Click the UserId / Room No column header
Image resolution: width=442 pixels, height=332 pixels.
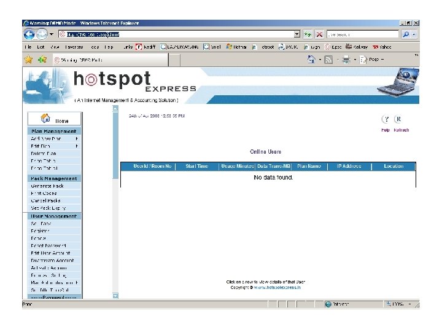(x=152, y=166)
